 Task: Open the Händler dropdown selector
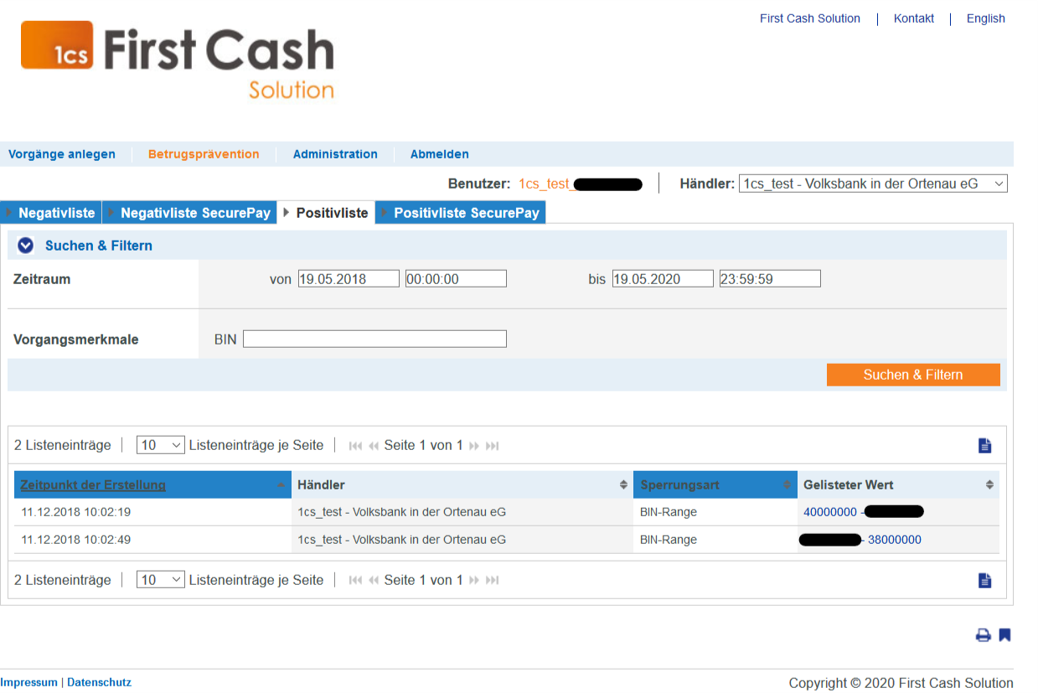coord(999,183)
